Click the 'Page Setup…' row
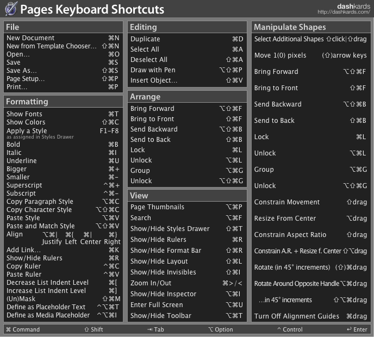The height and width of the screenshot is (337, 374). (63, 79)
